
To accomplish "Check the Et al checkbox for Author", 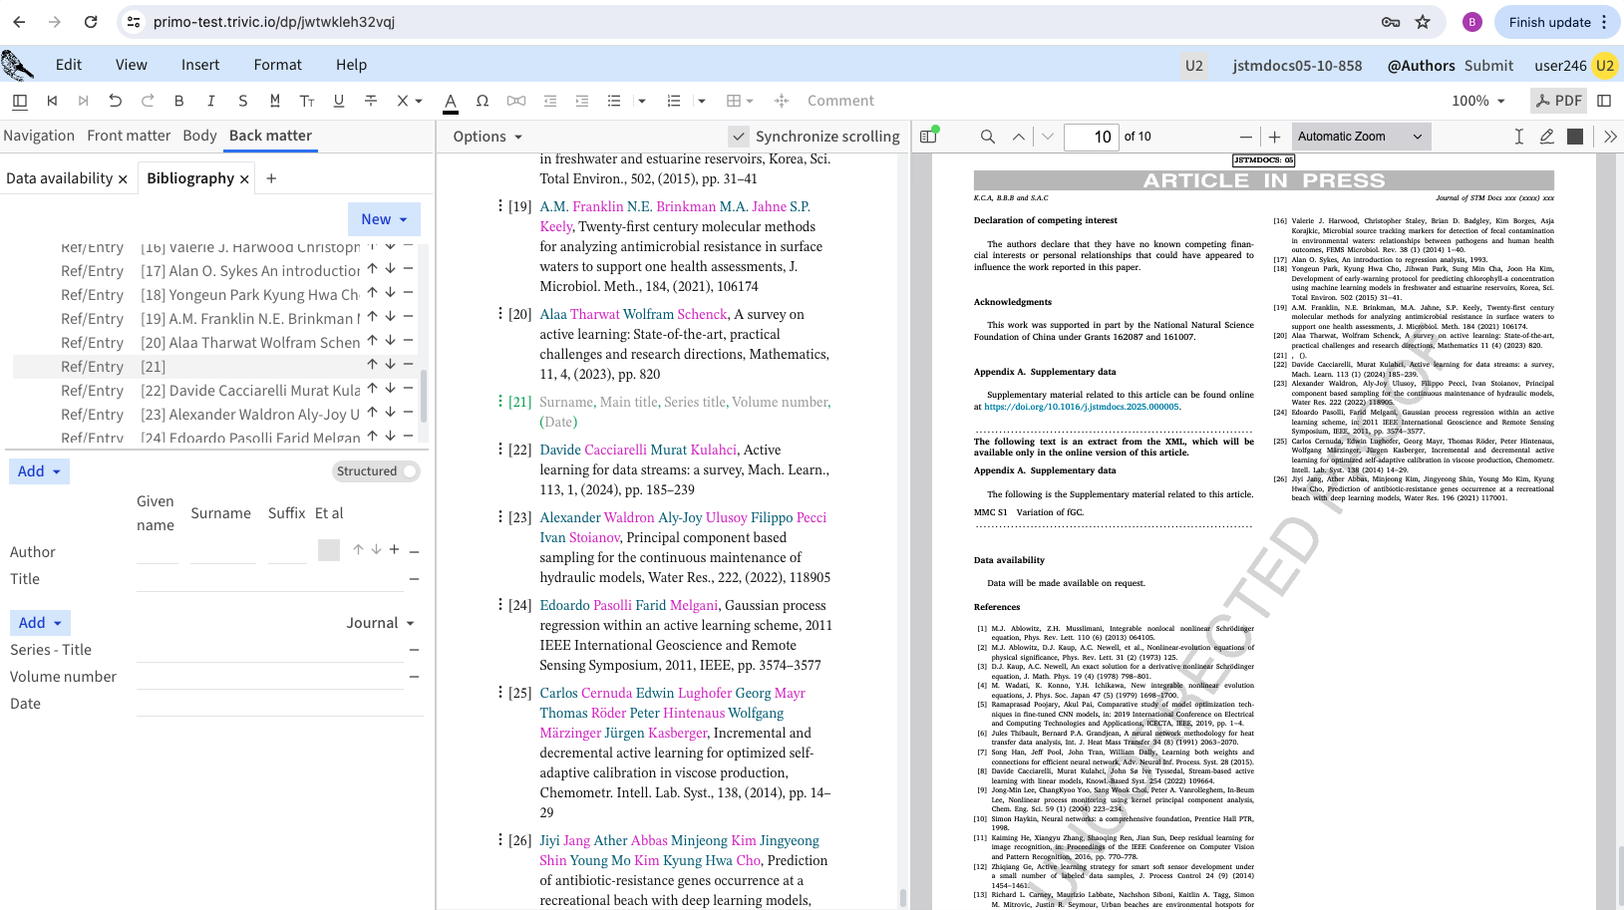I will coord(329,550).
